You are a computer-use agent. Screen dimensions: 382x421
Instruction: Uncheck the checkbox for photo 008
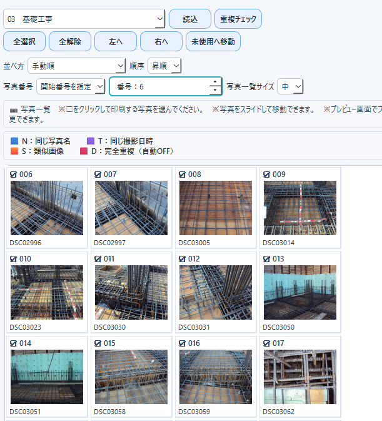pyautogui.click(x=182, y=175)
